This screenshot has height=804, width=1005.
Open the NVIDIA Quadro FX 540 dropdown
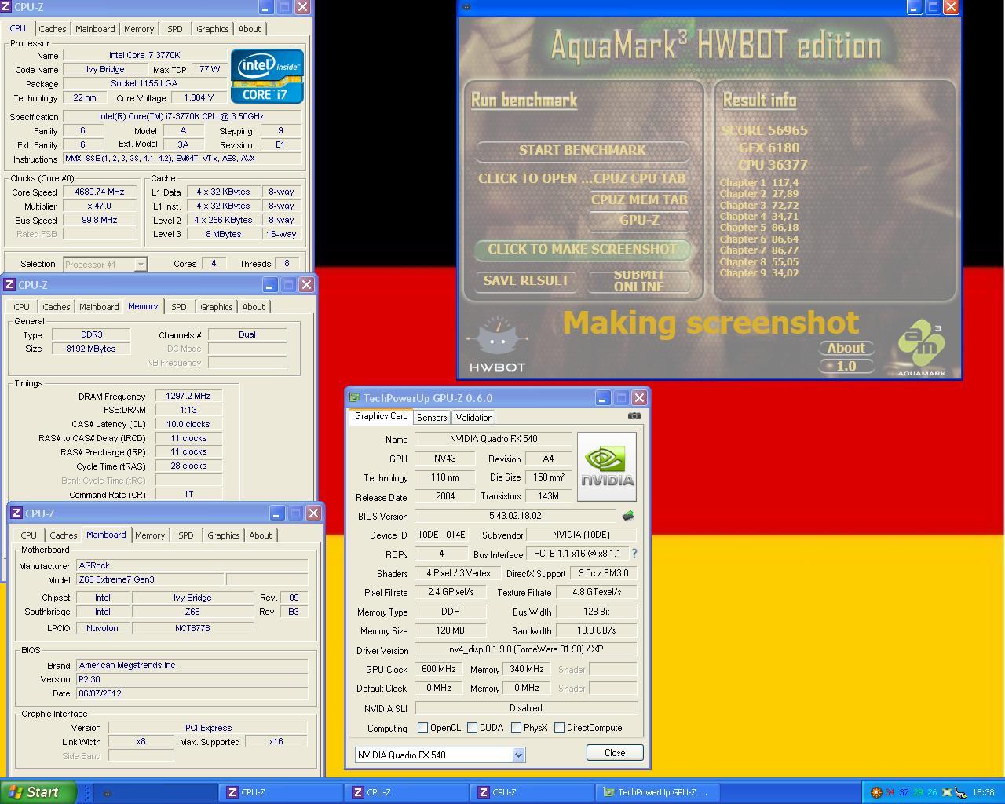tap(518, 755)
